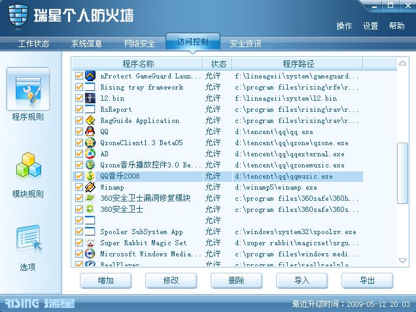416x312 pixels.
Task: Click the scroll down arrow
Action: tap(402, 260)
